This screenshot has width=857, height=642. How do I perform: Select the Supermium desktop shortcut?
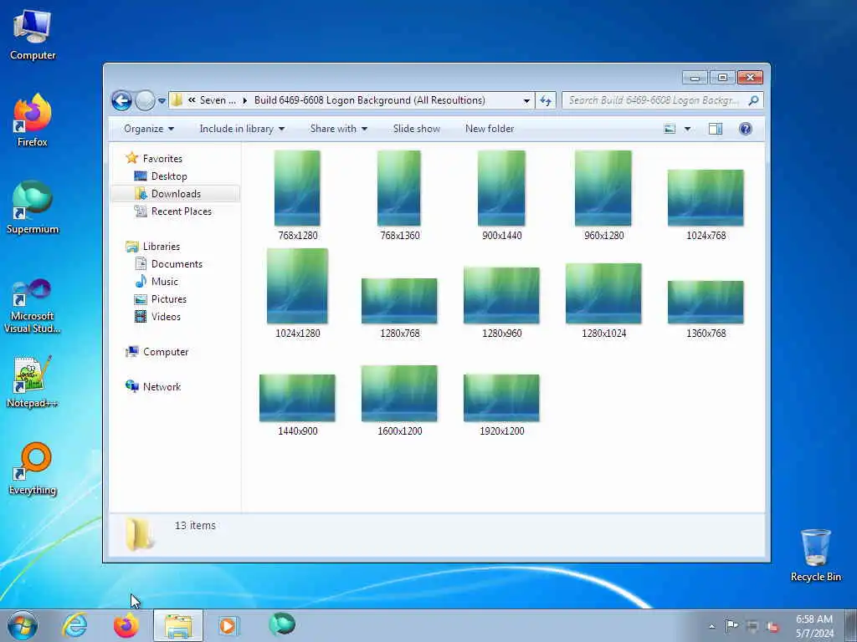click(33, 207)
